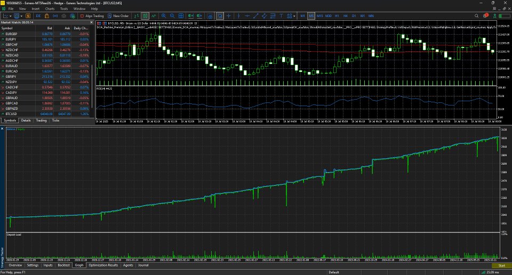Expand the chart type dropdown arrow
This screenshot has width=512, height=275.
click(11, 15)
